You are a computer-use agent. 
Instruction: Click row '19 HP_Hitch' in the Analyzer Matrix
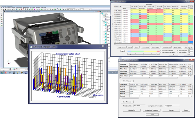coord(153,42)
